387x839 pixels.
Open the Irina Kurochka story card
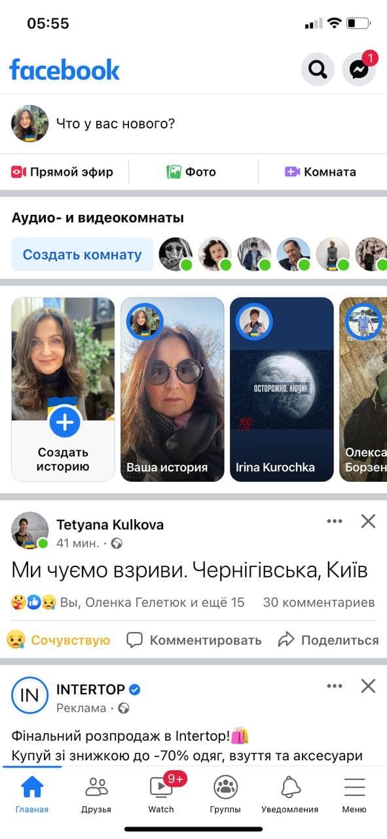coord(282,389)
